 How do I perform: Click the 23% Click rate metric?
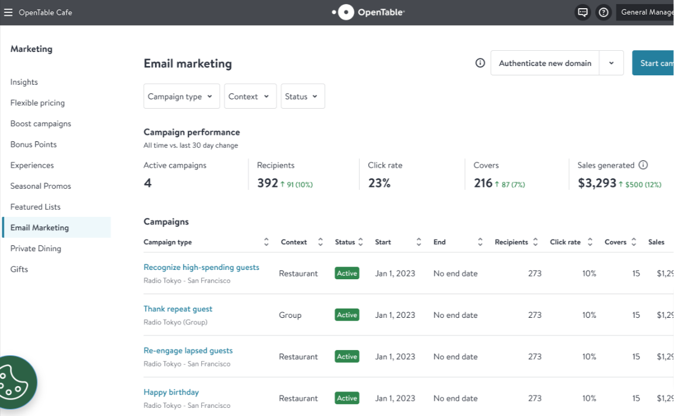tap(379, 183)
